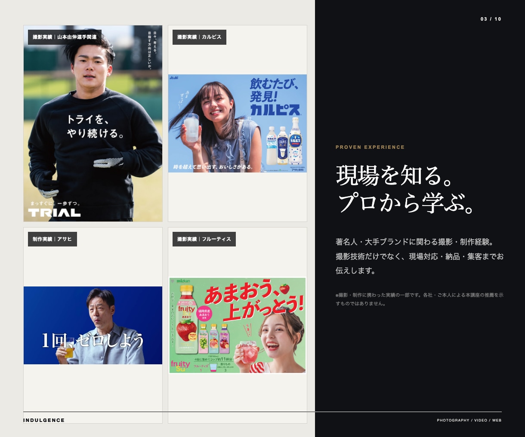The width and height of the screenshot is (525, 437).
Task: Click the 'PROVEN EXPERIENCE' heading
Action: [x=370, y=147]
